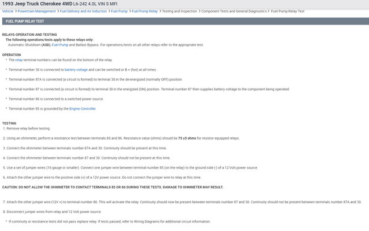Image resolution: width=369 pixels, height=231 pixels.
Task: Go to Powertrain Management breadcrumb
Action: coord(37,11)
